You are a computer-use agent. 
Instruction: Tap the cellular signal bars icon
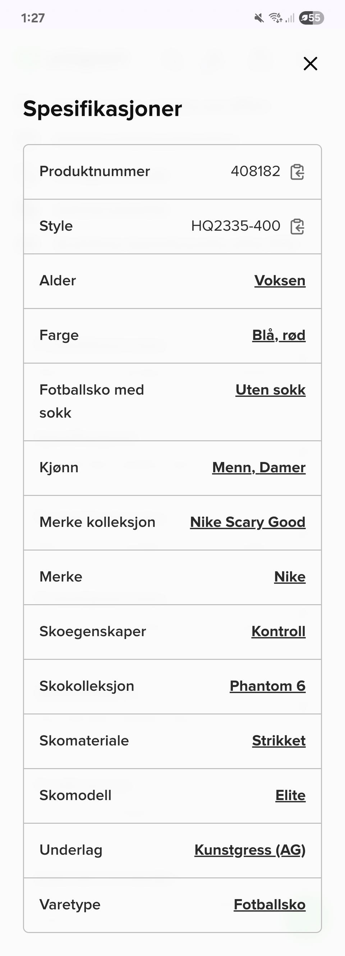click(290, 18)
